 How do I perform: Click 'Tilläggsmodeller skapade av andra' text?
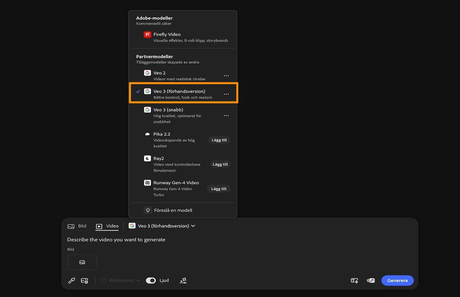pos(168,62)
